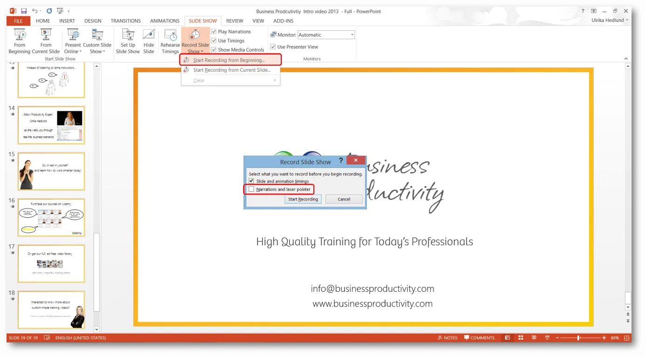The height and width of the screenshot is (356, 645).
Task: Click the zoom slider in the status bar
Action: (579, 338)
